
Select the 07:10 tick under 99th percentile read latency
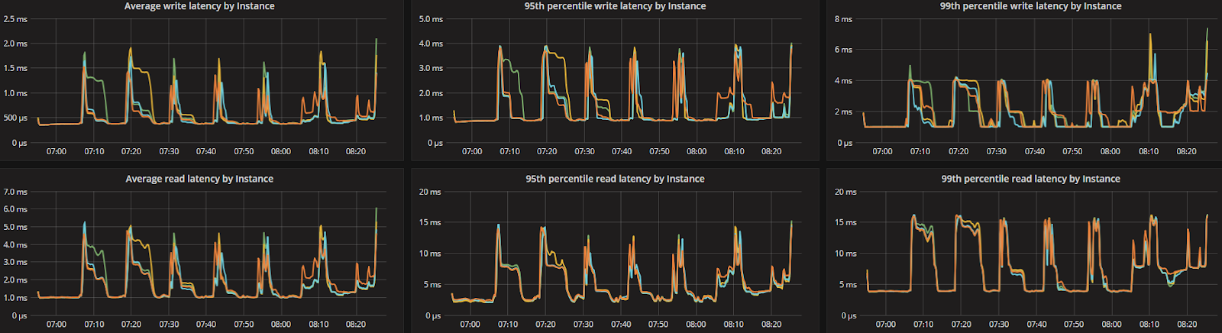coord(923,324)
